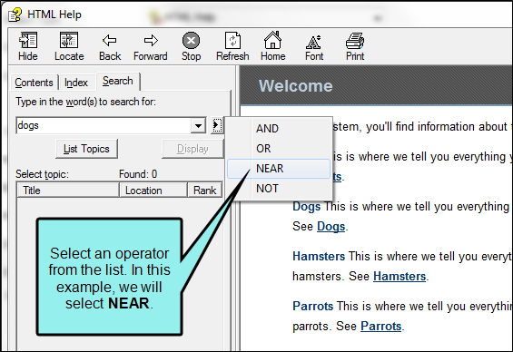Open the search operator arrow button
Screen dimensions: 513x352
[217, 125]
